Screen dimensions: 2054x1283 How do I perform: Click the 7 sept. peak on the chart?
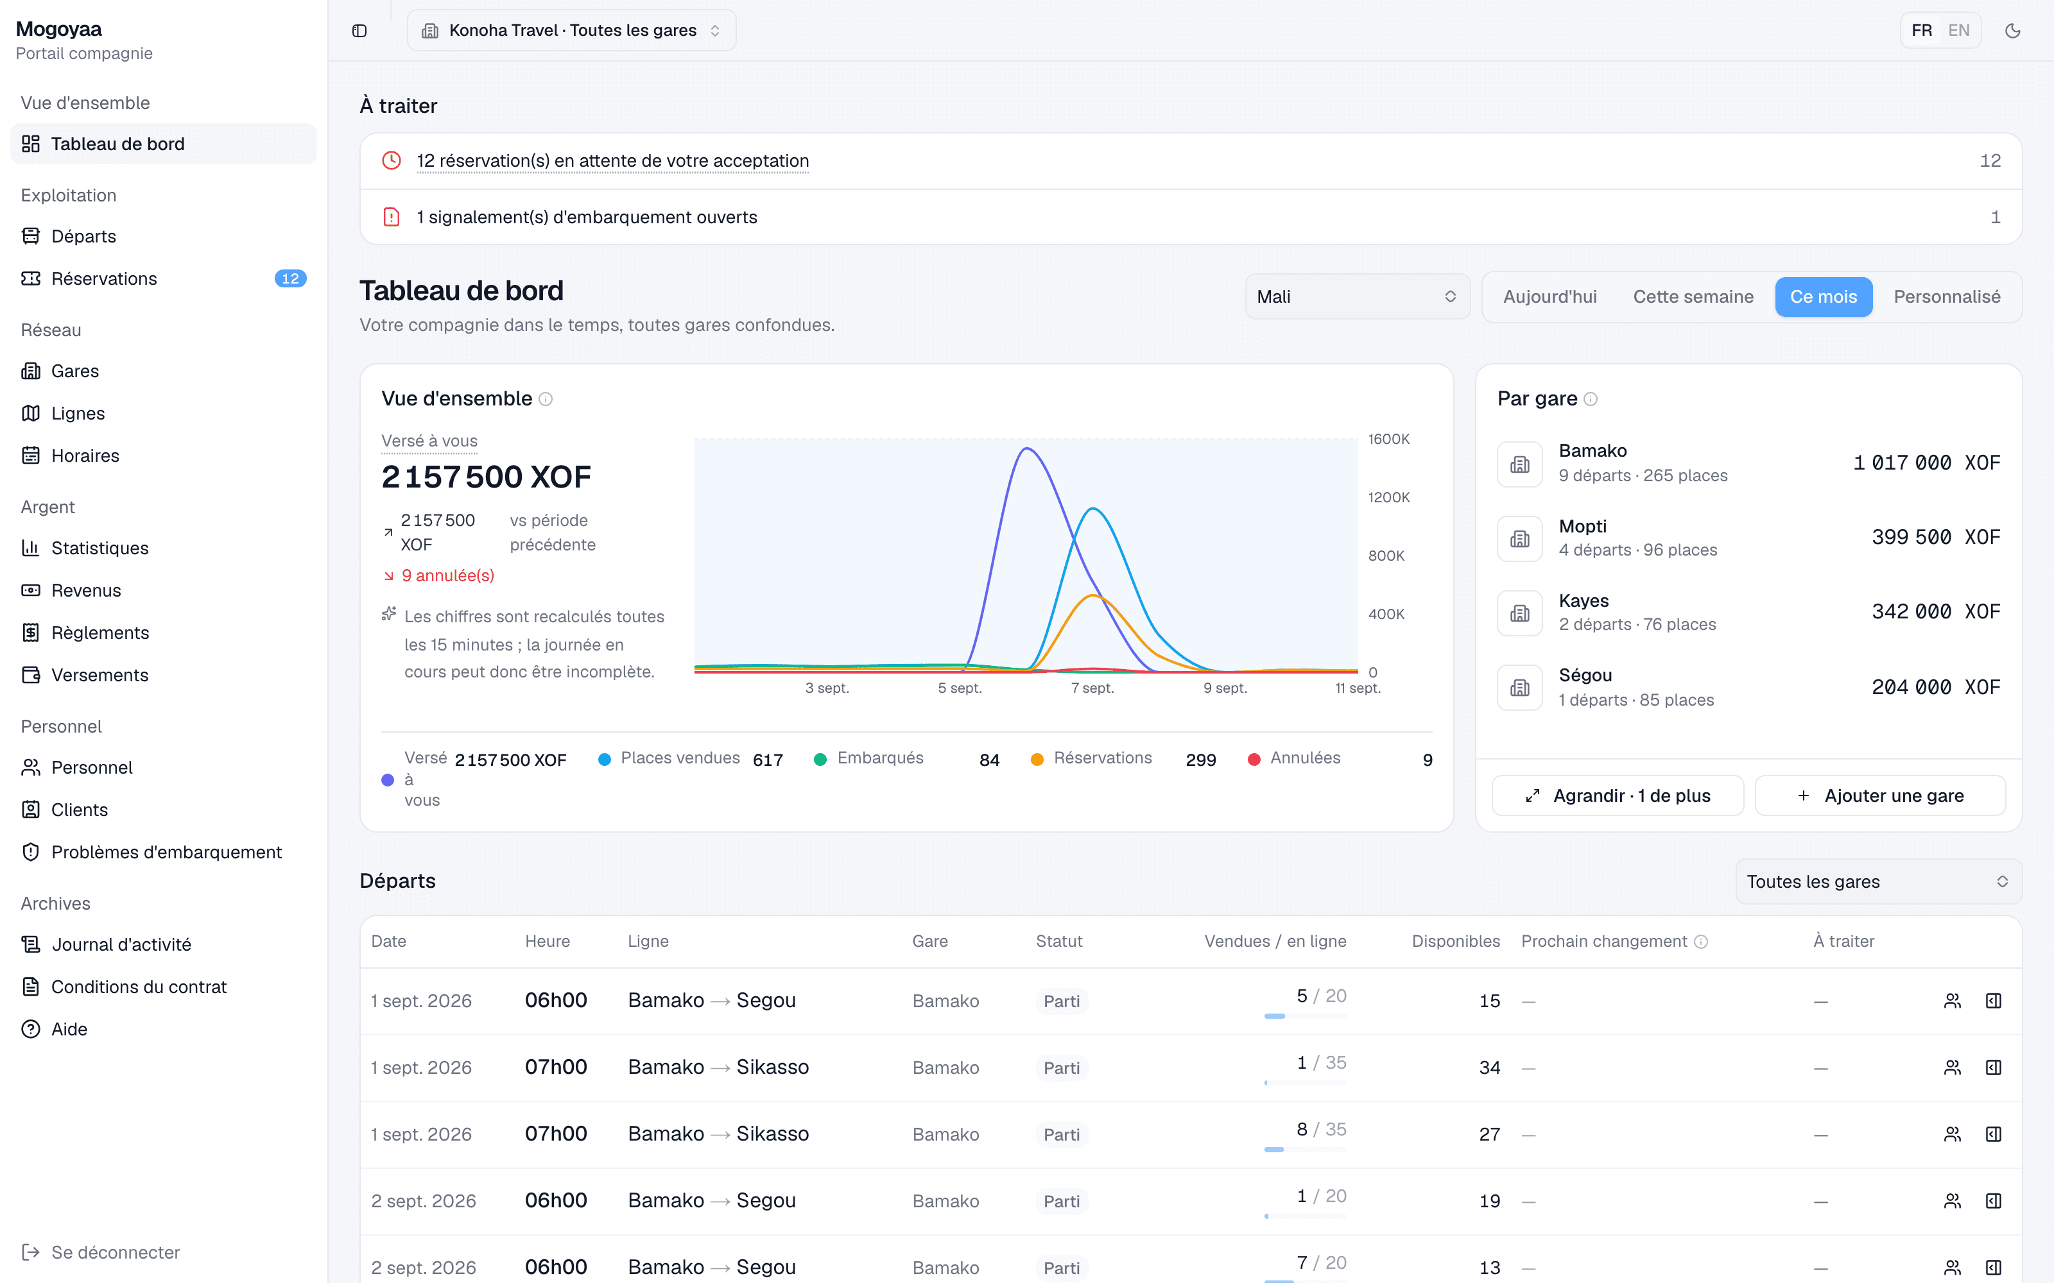click(x=1093, y=509)
